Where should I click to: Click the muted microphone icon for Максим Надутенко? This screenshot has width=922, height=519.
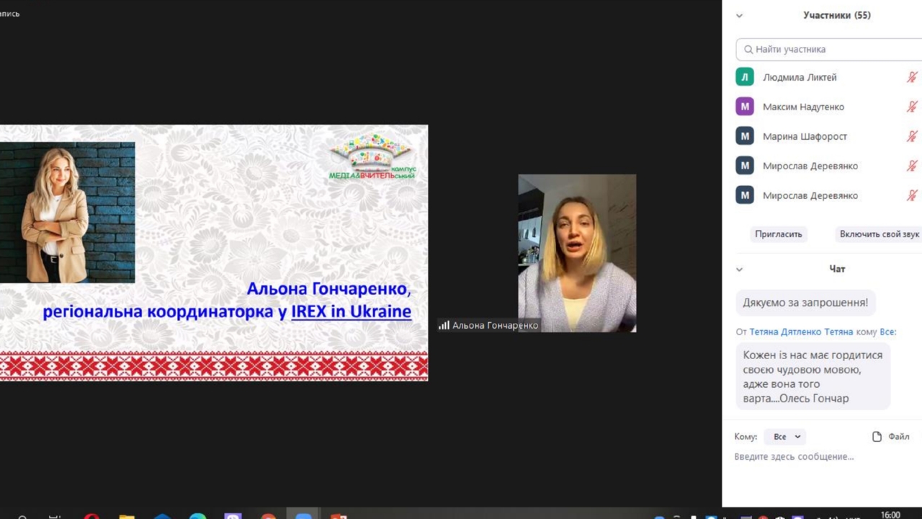(912, 107)
